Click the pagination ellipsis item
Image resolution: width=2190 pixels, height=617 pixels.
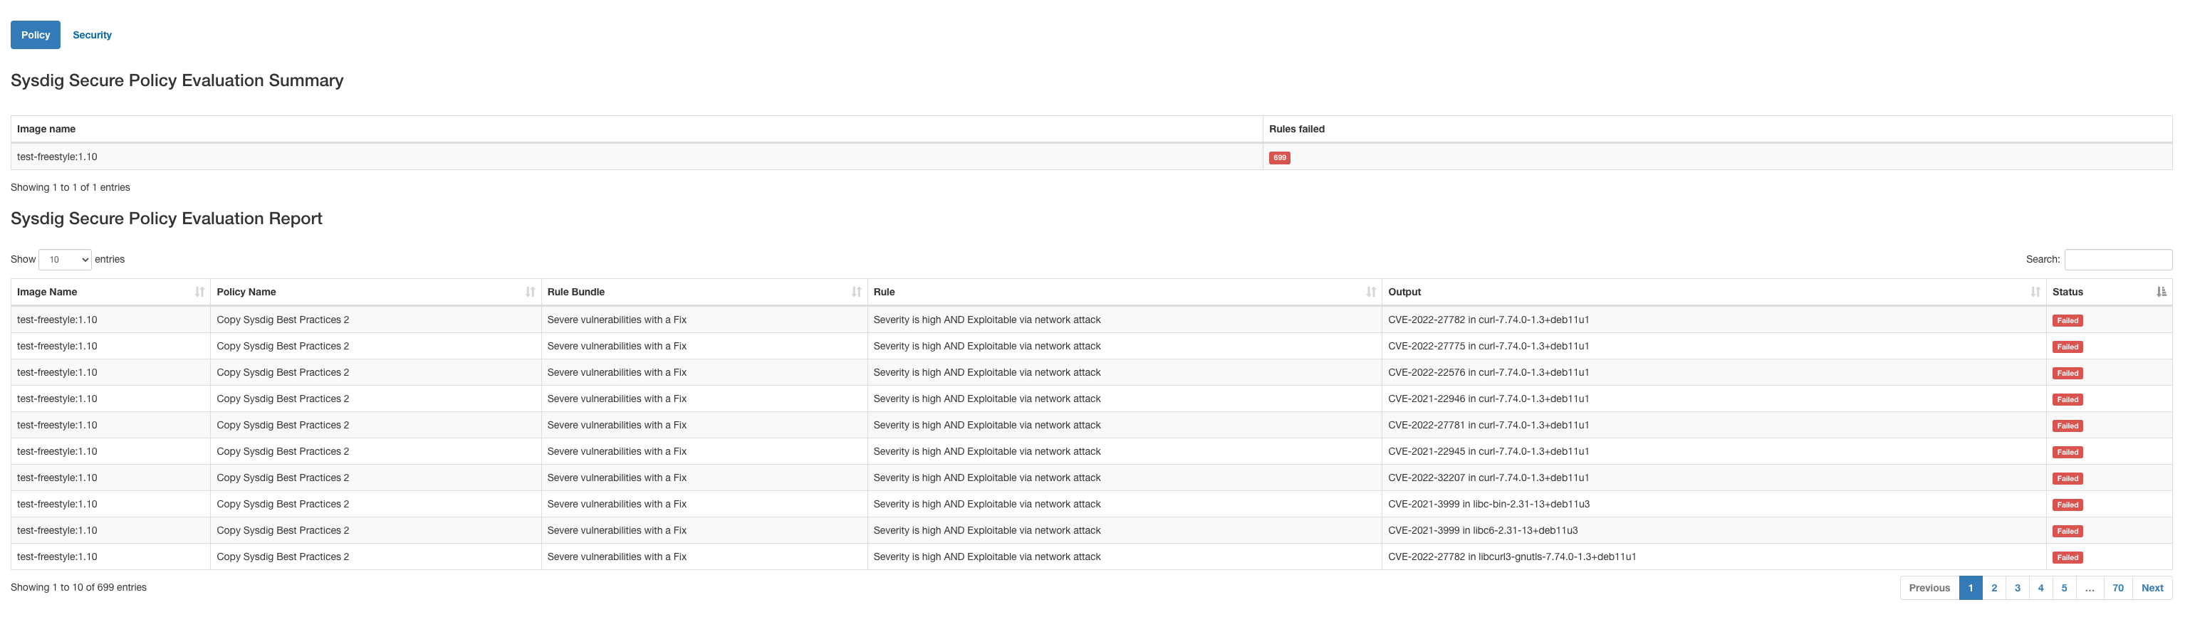(x=2090, y=587)
